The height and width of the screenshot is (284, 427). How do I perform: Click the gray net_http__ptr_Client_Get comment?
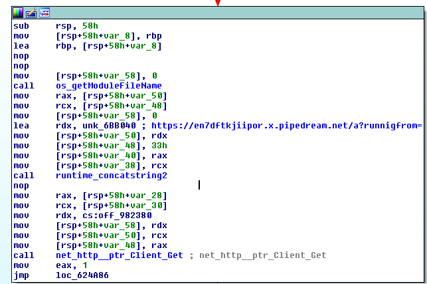(x=263, y=255)
